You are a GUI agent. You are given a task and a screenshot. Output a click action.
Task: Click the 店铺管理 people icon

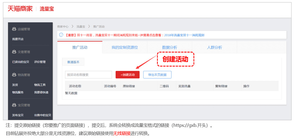pos(14,29)
